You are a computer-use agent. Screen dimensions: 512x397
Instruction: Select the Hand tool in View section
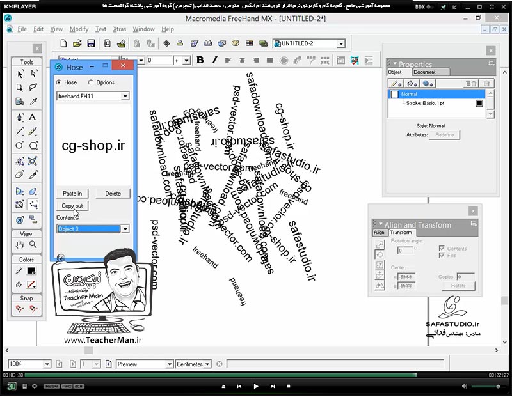(x=20, y=244)
